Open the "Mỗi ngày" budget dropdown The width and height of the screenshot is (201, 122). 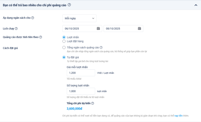(x=79, y=18)
